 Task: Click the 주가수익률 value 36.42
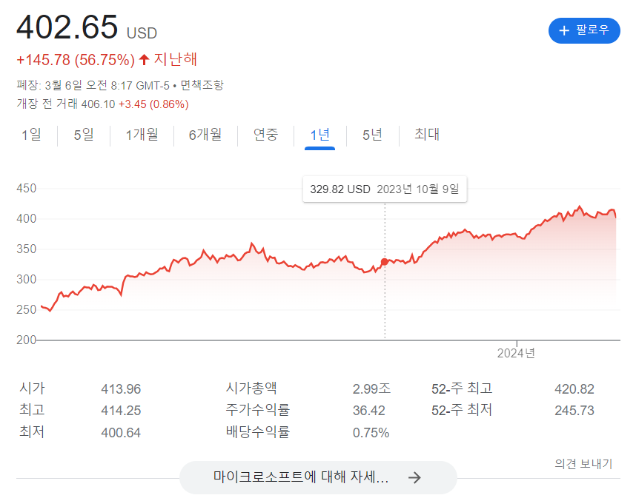(x=368, y=411)
